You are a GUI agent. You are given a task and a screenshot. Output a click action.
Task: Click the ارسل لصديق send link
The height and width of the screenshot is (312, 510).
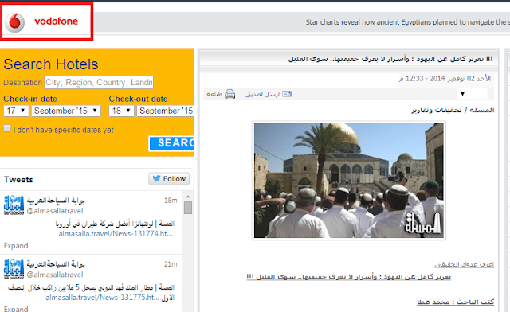pyautogui.click(x=262, y=94)
